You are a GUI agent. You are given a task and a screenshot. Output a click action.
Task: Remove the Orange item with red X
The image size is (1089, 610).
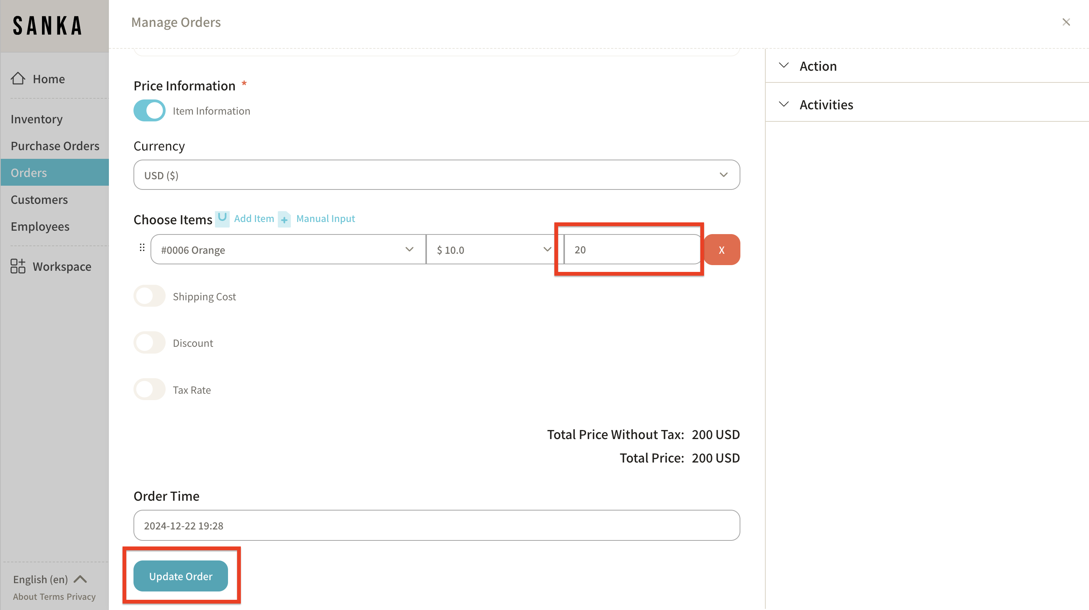721,250
